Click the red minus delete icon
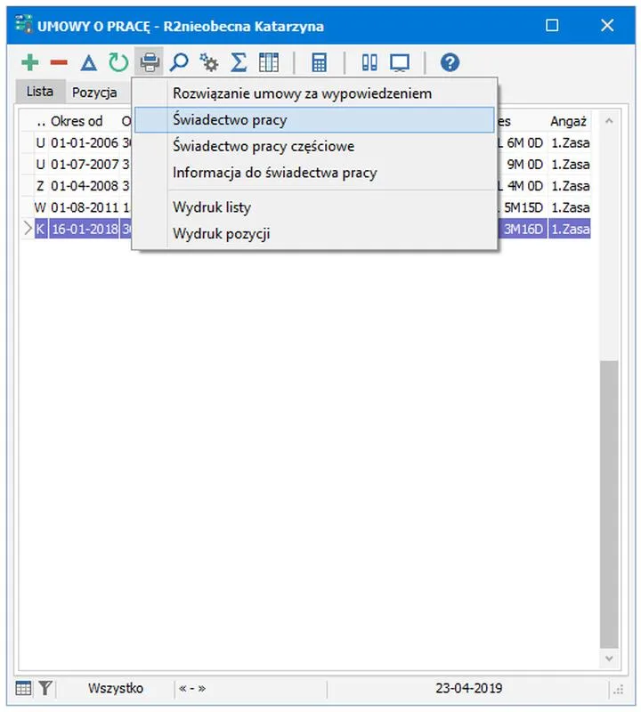The image size is (641, 712). point(59,62)
